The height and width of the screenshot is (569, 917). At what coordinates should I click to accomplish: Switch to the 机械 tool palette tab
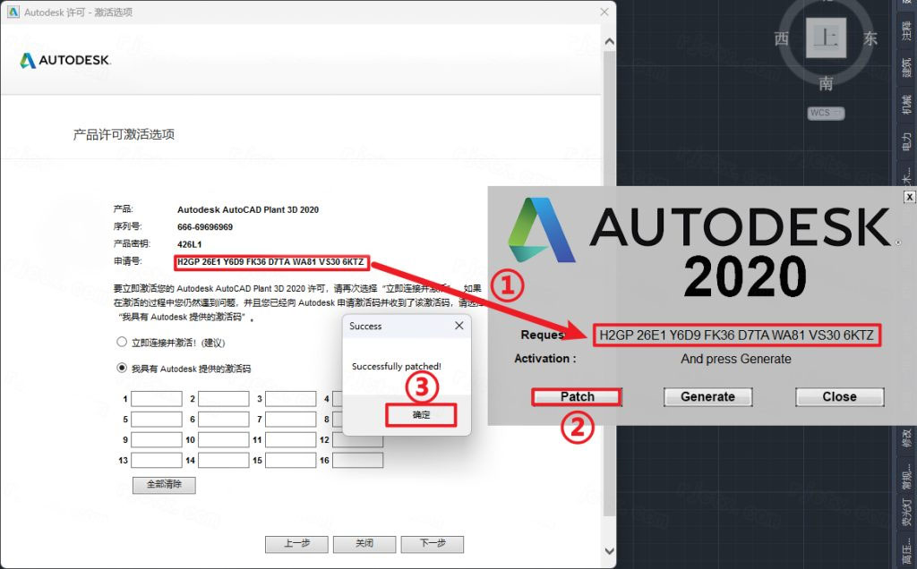[906, 104]
